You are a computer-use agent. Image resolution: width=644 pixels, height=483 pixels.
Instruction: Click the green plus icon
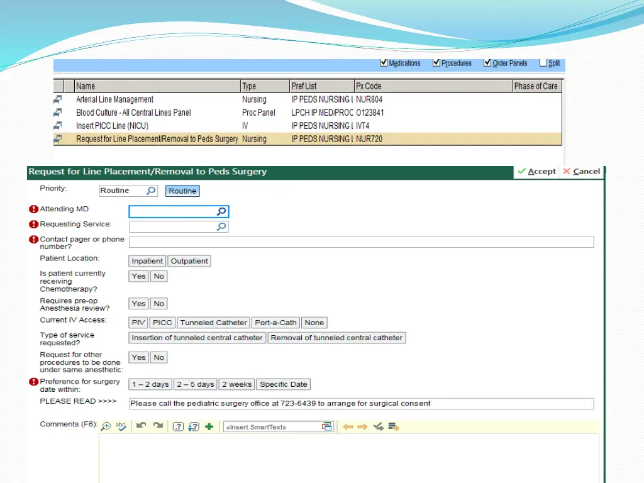[209, 427]
